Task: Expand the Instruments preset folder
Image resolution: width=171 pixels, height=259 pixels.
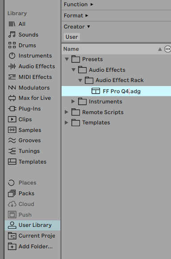Action: [73, 102]
